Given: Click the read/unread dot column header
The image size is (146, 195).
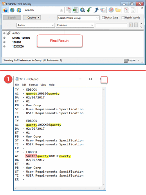Looking at the screenshot, I should tap(4, 33).
